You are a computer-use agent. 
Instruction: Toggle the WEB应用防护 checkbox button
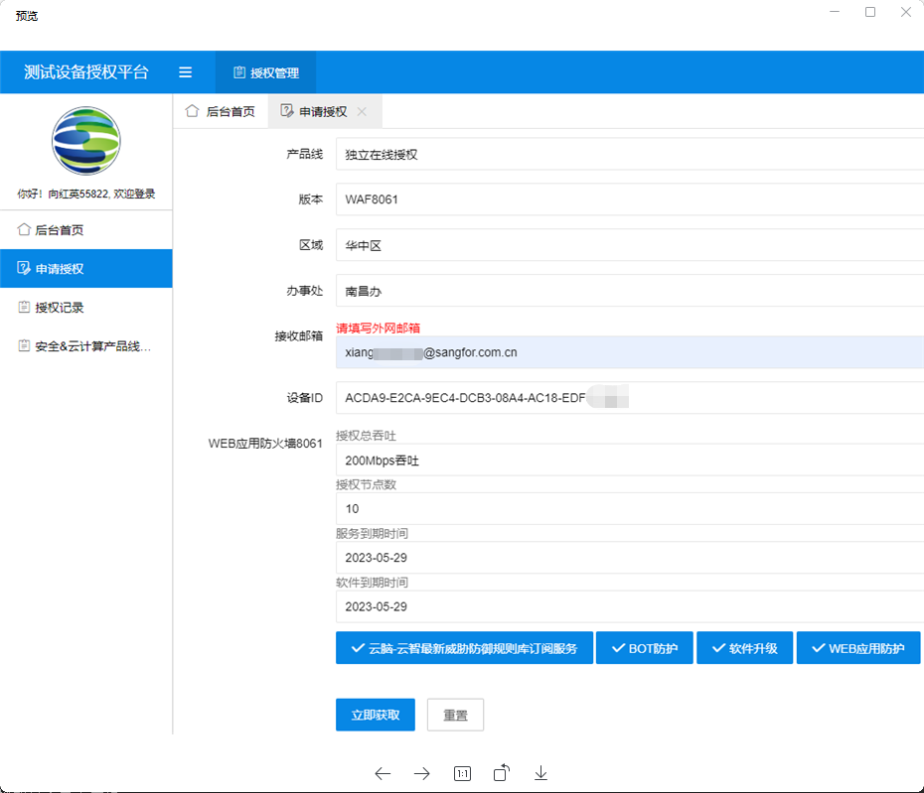click(858, 648)
